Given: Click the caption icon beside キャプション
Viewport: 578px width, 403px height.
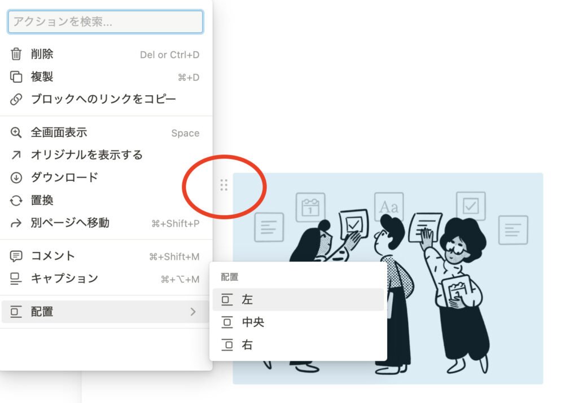Looking at the screenshot, I should tap(16, 278).
